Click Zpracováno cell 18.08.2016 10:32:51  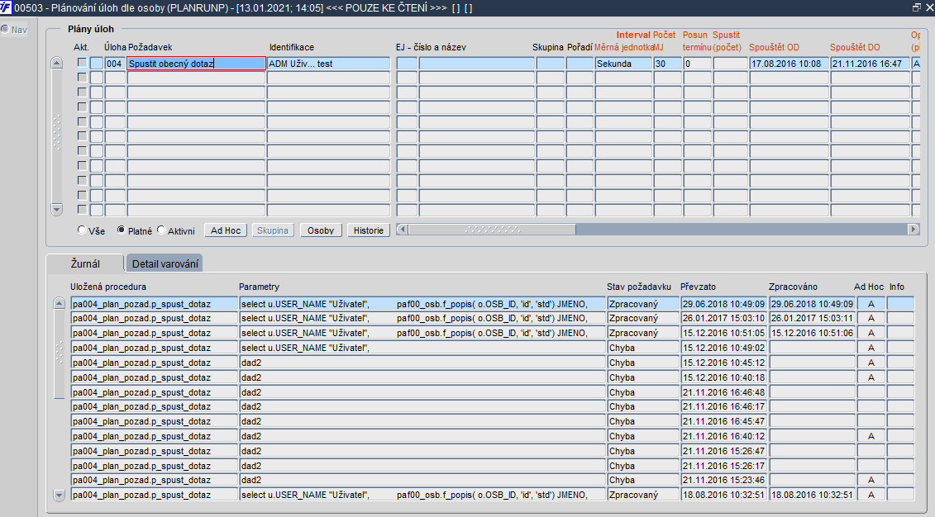pos(812,495)
